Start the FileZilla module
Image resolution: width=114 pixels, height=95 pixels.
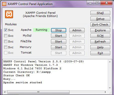(59, 41)
